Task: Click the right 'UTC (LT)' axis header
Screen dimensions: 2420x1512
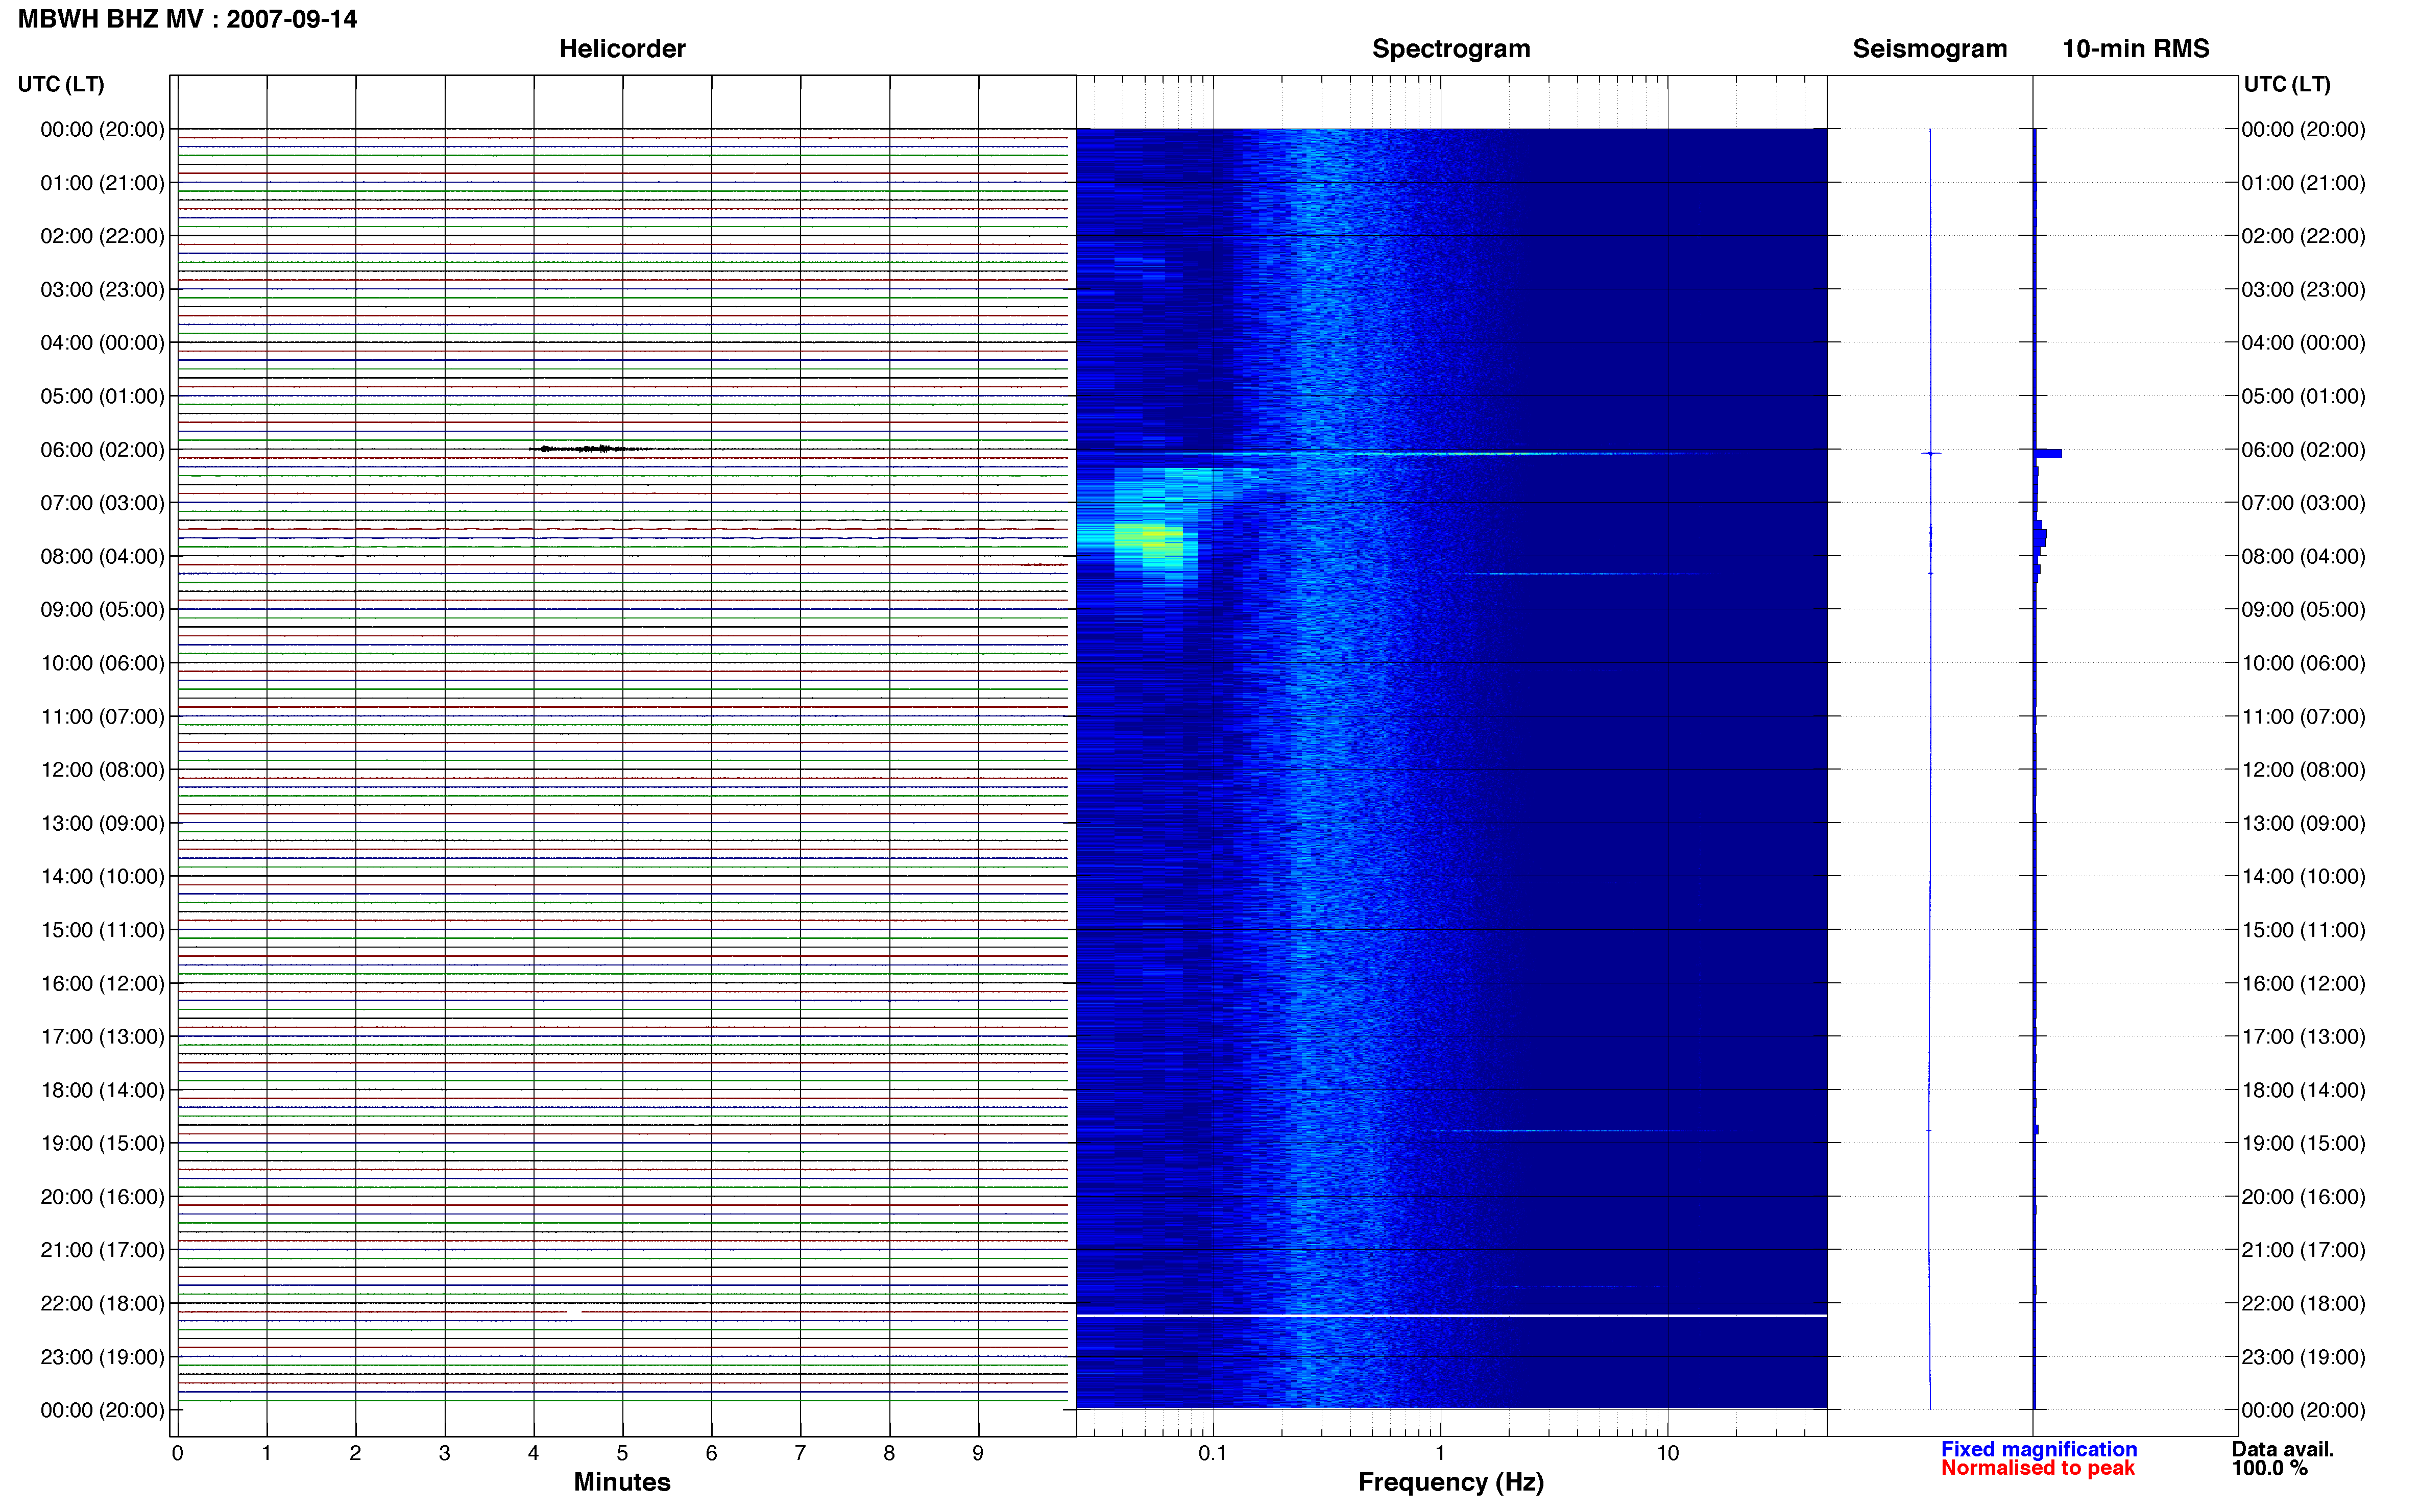Action: [2287, 84]
